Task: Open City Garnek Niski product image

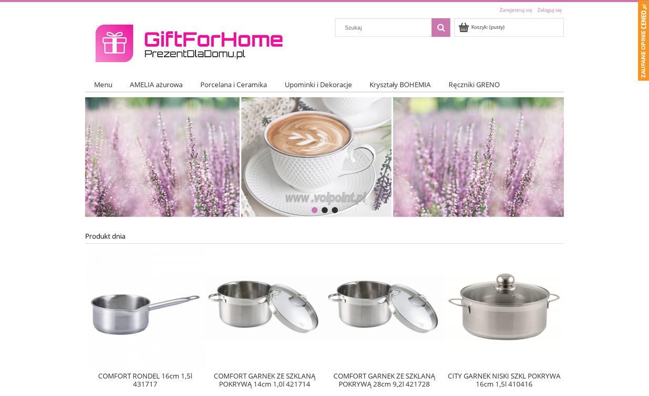Action: [x=504, y=308]
